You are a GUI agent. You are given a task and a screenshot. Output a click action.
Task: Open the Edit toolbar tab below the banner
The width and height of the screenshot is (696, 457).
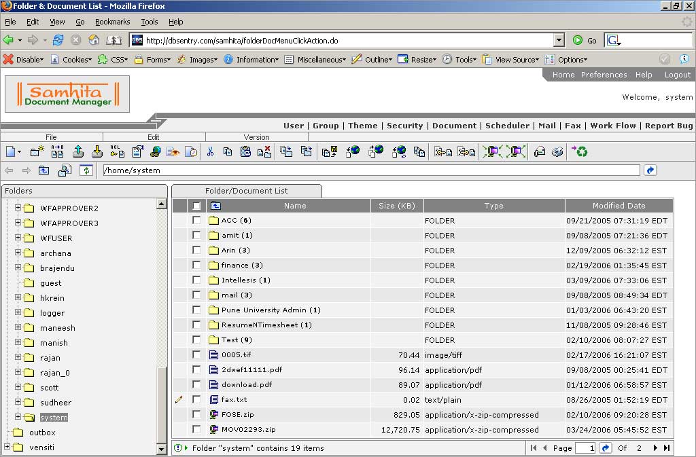154,137
